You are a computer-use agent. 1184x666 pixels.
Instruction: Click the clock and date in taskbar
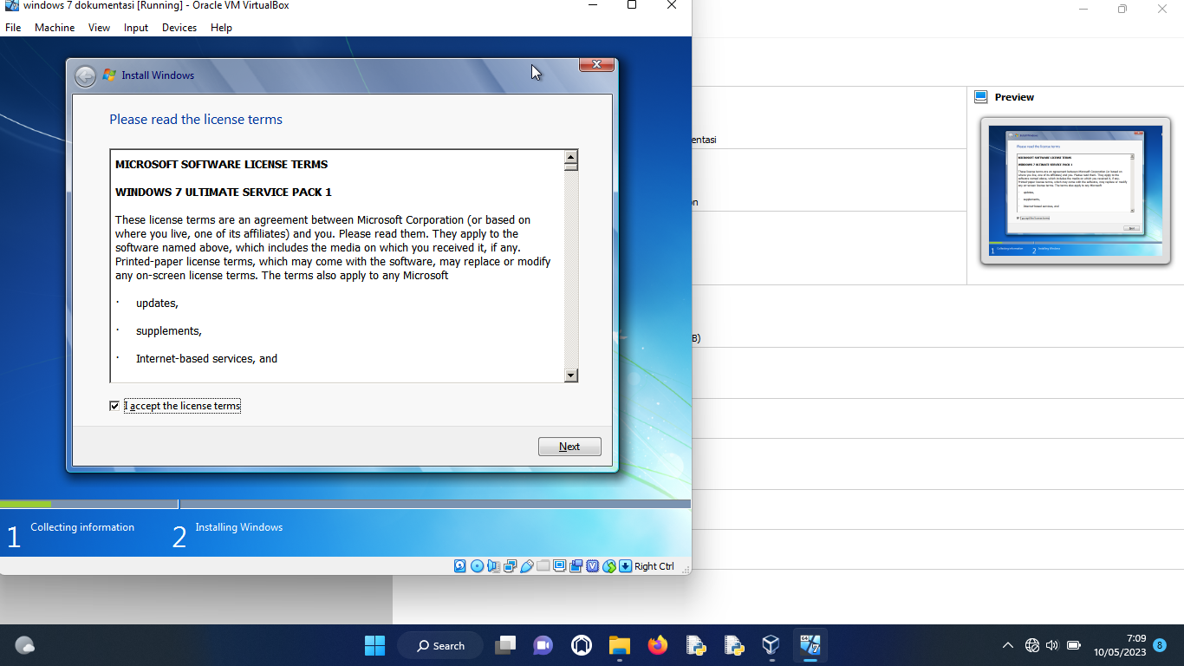click(x=1119, y=645)
